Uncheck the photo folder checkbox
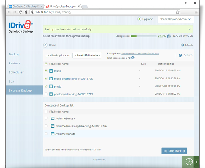 tap(46, 86)
